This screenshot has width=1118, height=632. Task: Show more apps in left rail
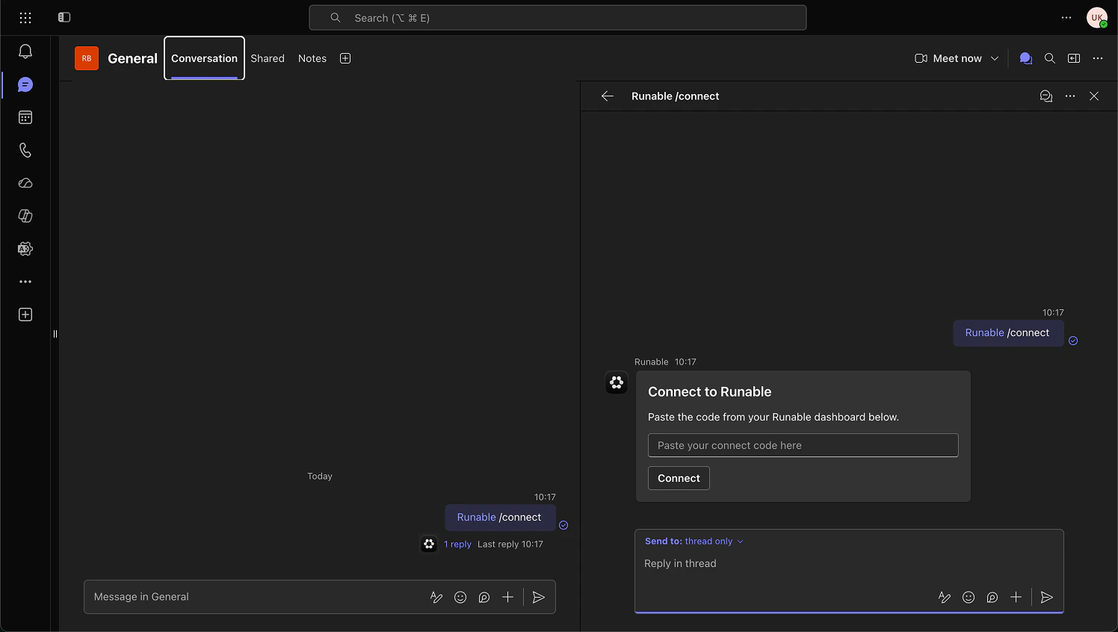(25, 282)
